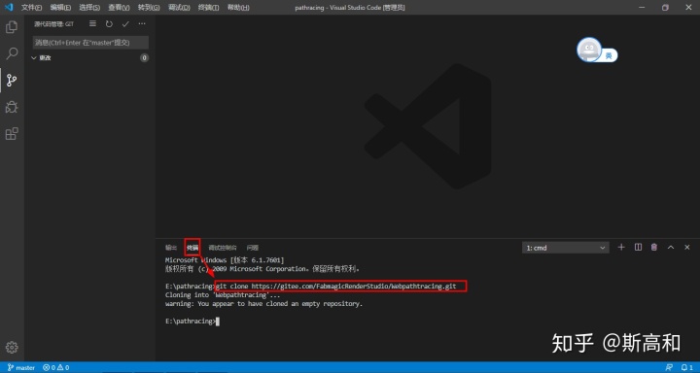Kill the terminal with trash icon
The height and width of the screenshot is (373, 700).
654,247
